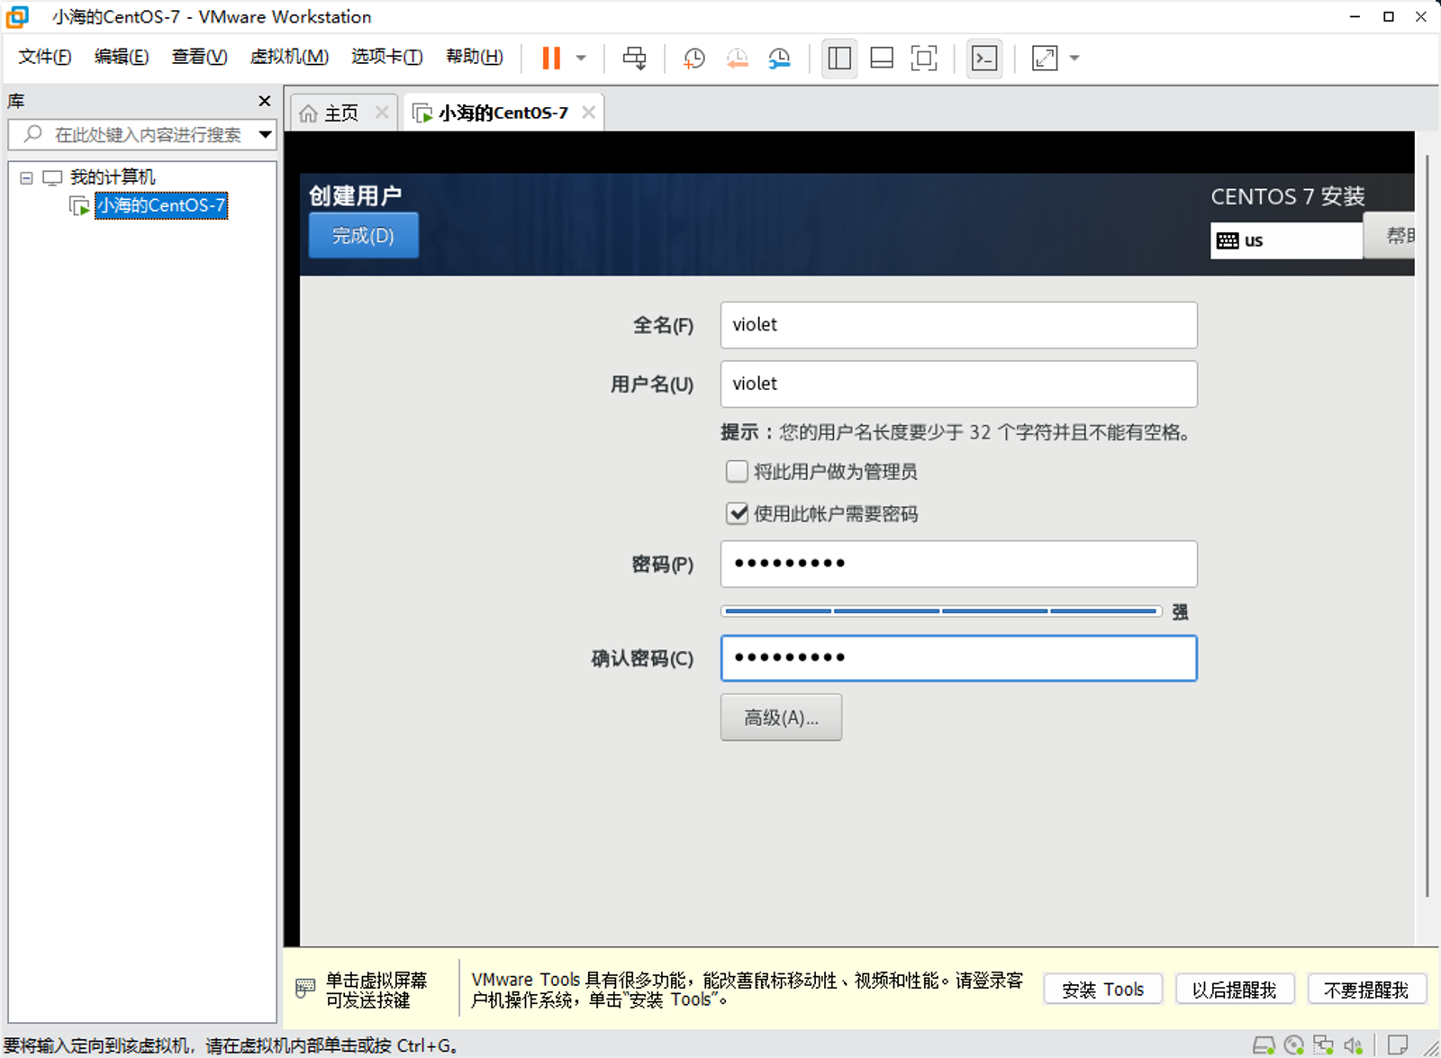Click the VMware Workstation title bar icon
1441x1058 pixels.
(18, 16)
